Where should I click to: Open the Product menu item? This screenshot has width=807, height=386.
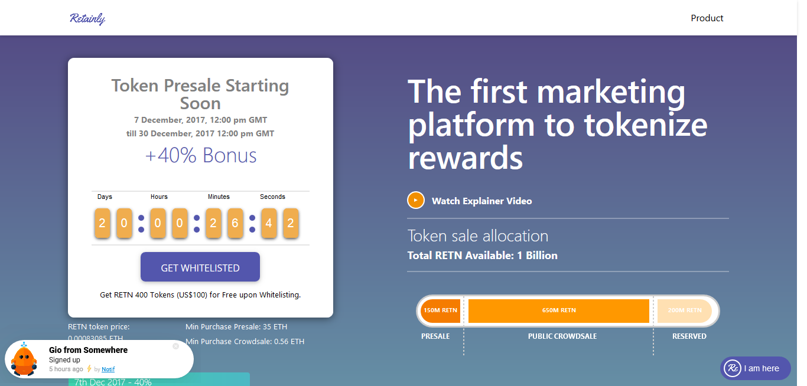(707, 18)
